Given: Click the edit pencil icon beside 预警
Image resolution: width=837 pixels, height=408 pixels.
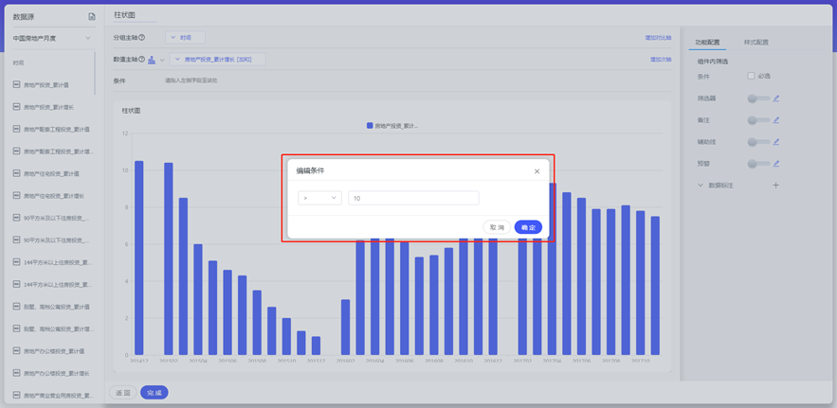Looking at the screenshot, I should click(x=776, y=164).
